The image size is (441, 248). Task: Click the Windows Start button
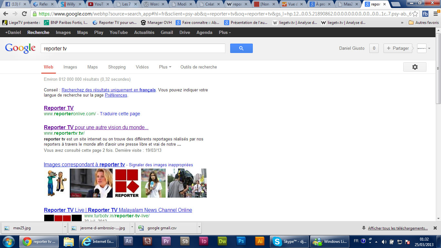coord(9,241)
